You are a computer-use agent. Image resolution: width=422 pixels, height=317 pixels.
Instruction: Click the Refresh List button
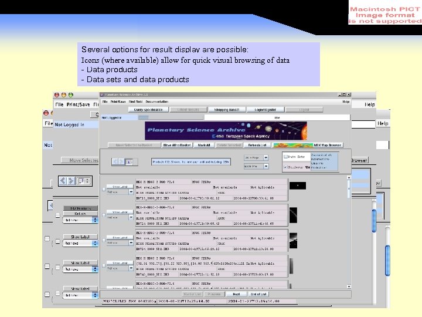pos(257,145)
